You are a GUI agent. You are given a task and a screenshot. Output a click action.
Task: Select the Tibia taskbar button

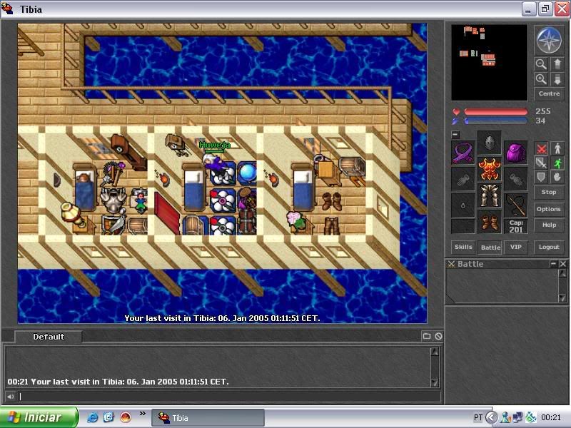click(208, 417)
